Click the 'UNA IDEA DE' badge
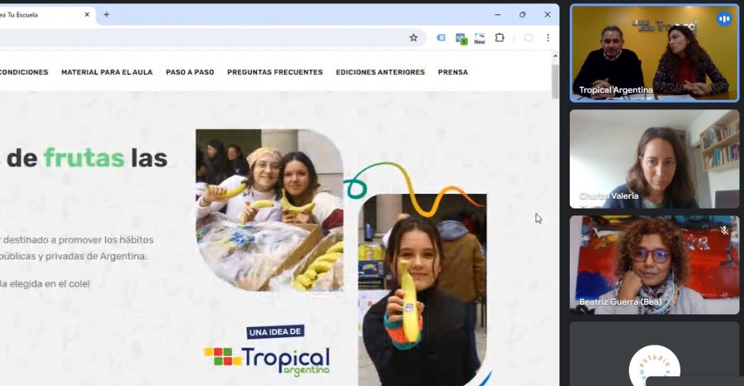This screenshot has width=744, height=386. tap(275, 332)
